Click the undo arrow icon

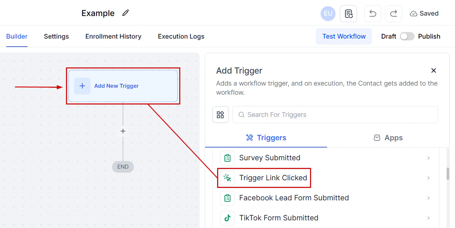pyautogui.click(x=372, y=13)
